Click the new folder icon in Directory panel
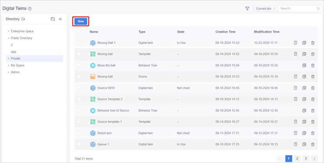Screen dimensions: 324x163 (x=53, y=19)
